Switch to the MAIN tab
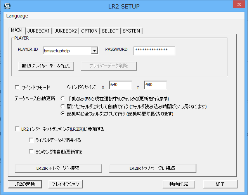The width and height of the screenshot is (248, 195). pos(16,30)
